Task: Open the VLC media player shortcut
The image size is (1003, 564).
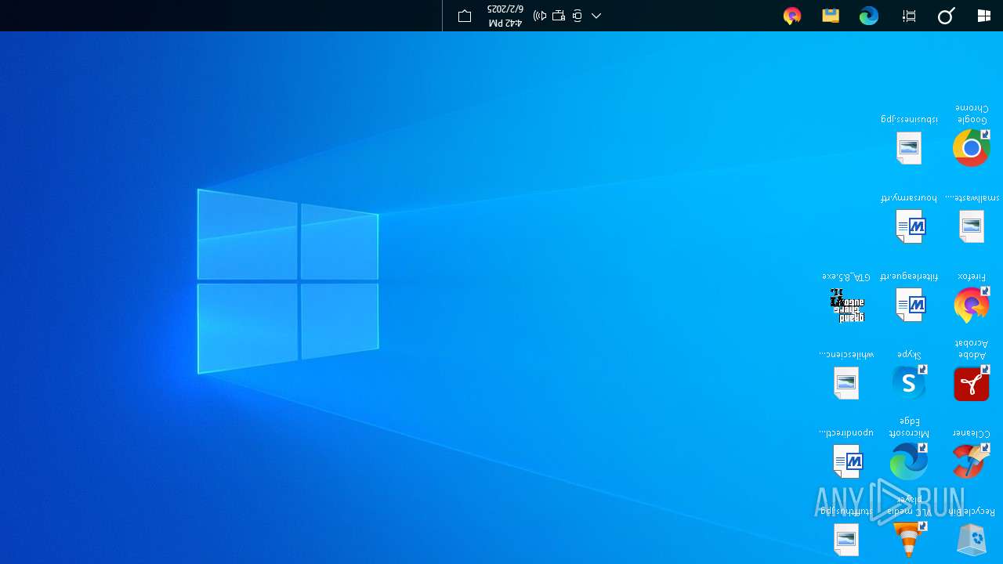Action: coord(909,527)
